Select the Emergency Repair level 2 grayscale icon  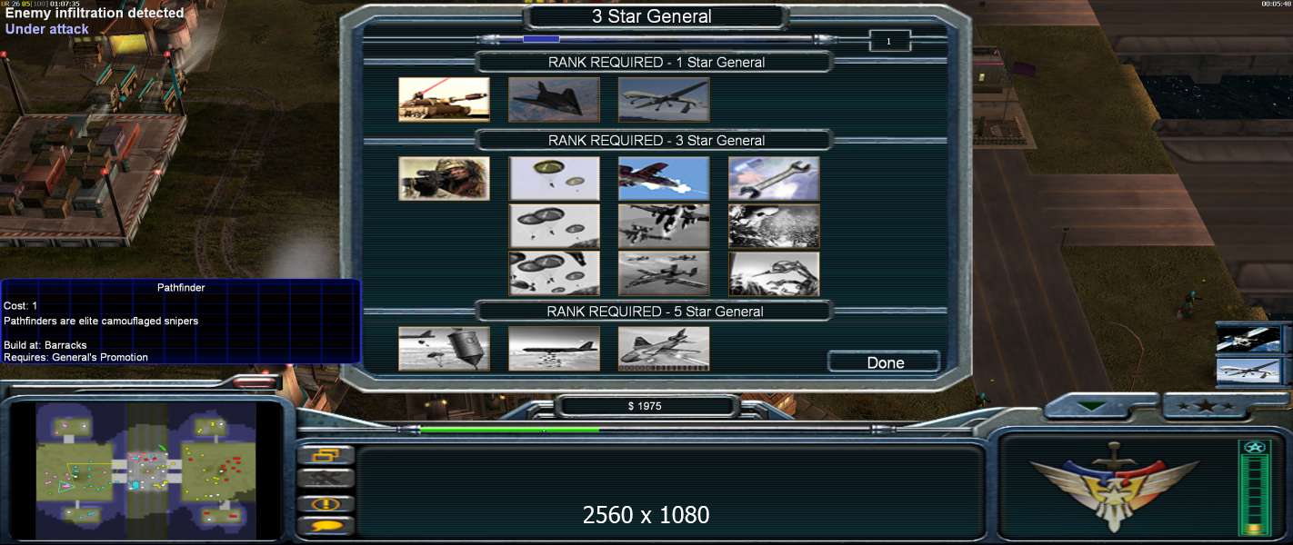774,226
